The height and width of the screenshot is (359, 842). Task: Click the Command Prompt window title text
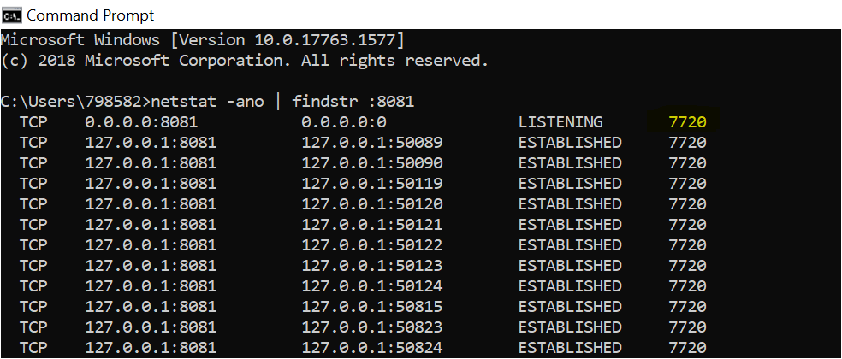tap(90, 15)
